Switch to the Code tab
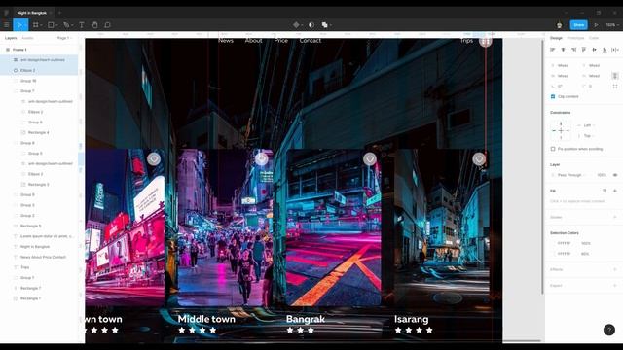 click(594, 38)
